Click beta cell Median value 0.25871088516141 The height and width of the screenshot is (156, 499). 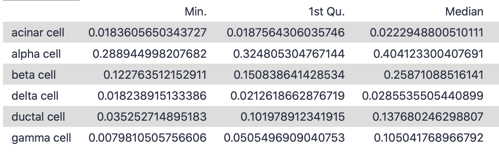(x=433, y=75)
